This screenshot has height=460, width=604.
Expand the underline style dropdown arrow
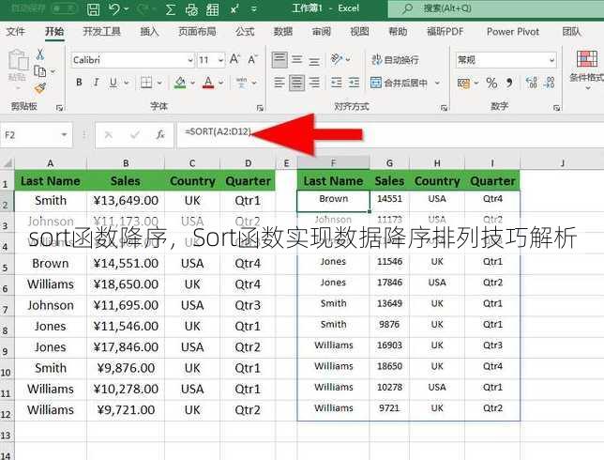(x=127, y=83)
